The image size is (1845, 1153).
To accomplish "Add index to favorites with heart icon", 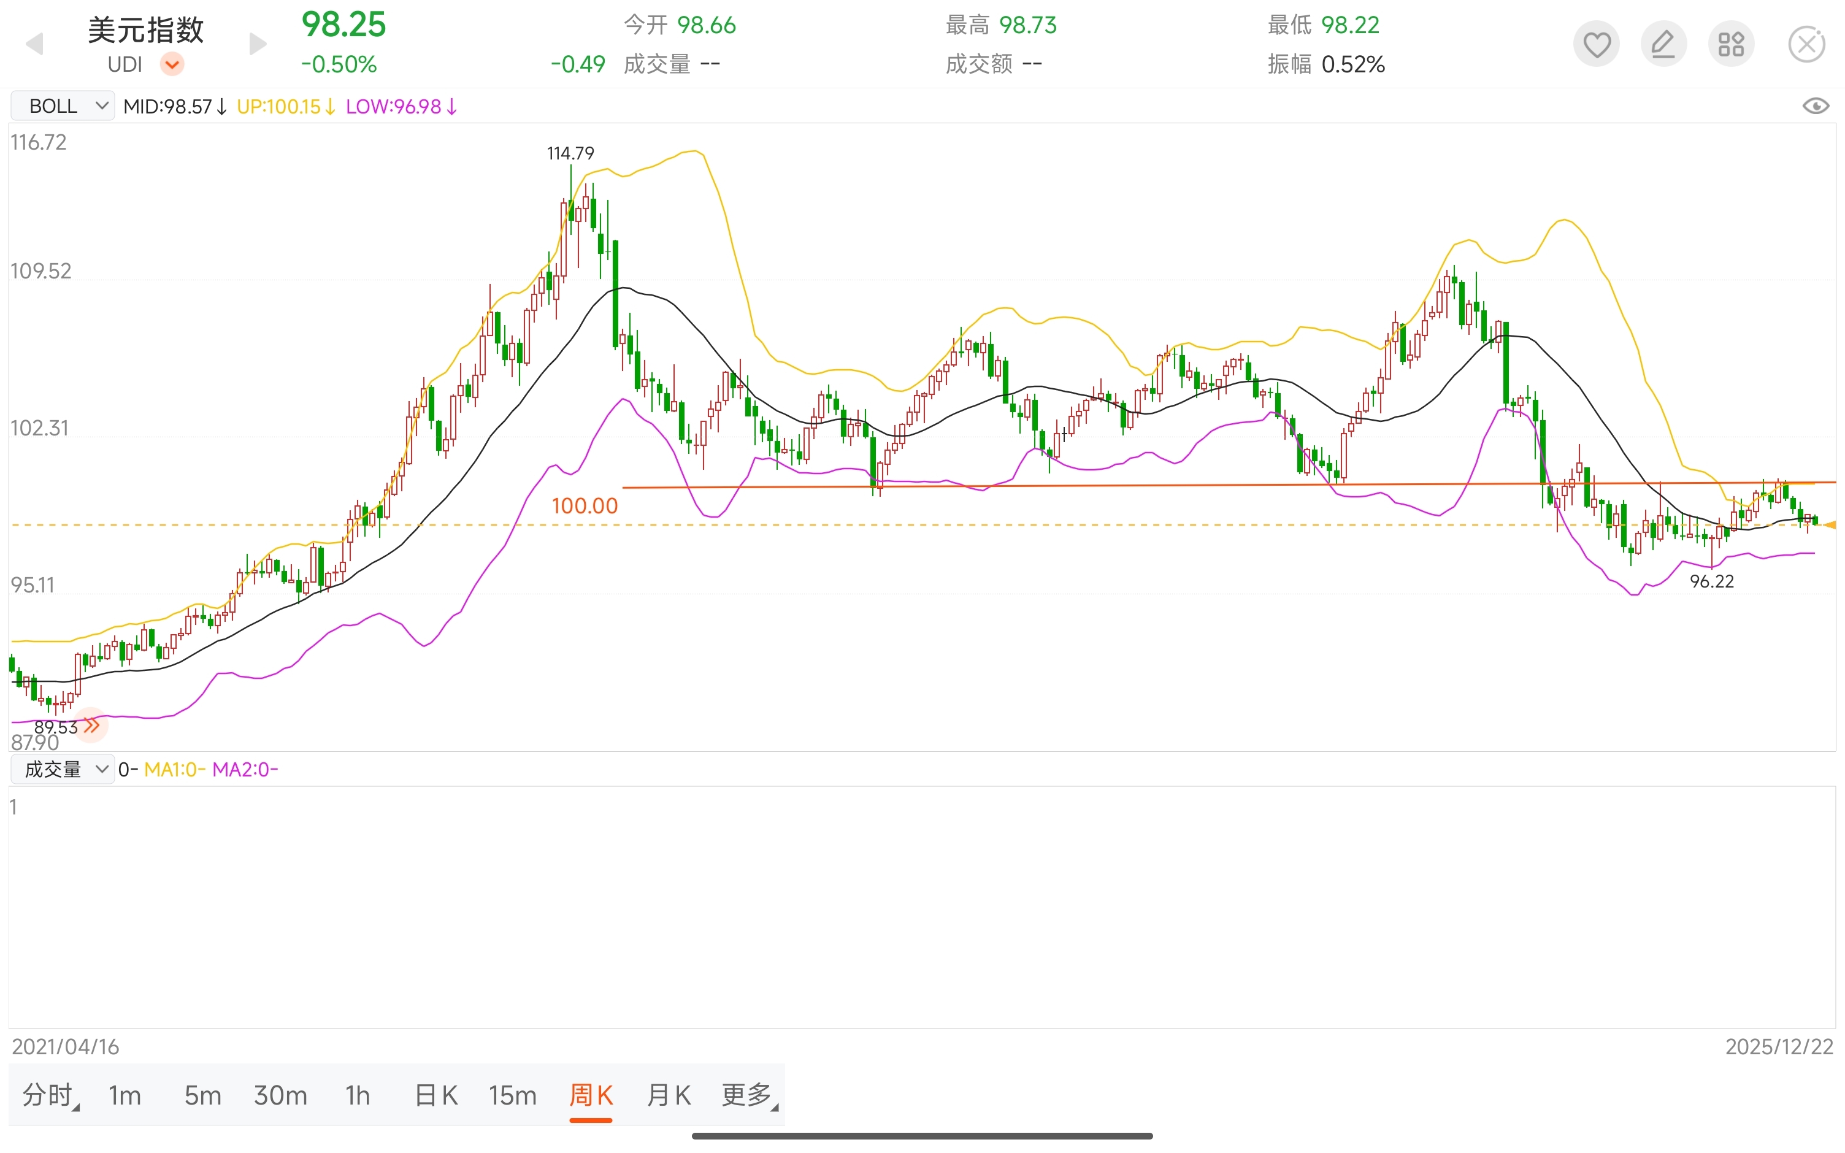I will pos(1597,44).
